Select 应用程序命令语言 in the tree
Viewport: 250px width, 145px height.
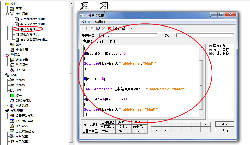pyautogui.click(x=32, y=19)
